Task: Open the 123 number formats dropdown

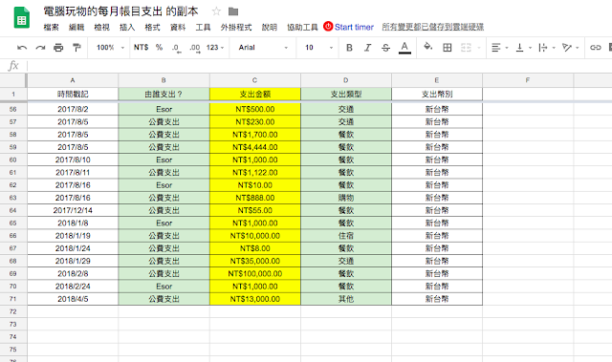Action: point(215,48)
